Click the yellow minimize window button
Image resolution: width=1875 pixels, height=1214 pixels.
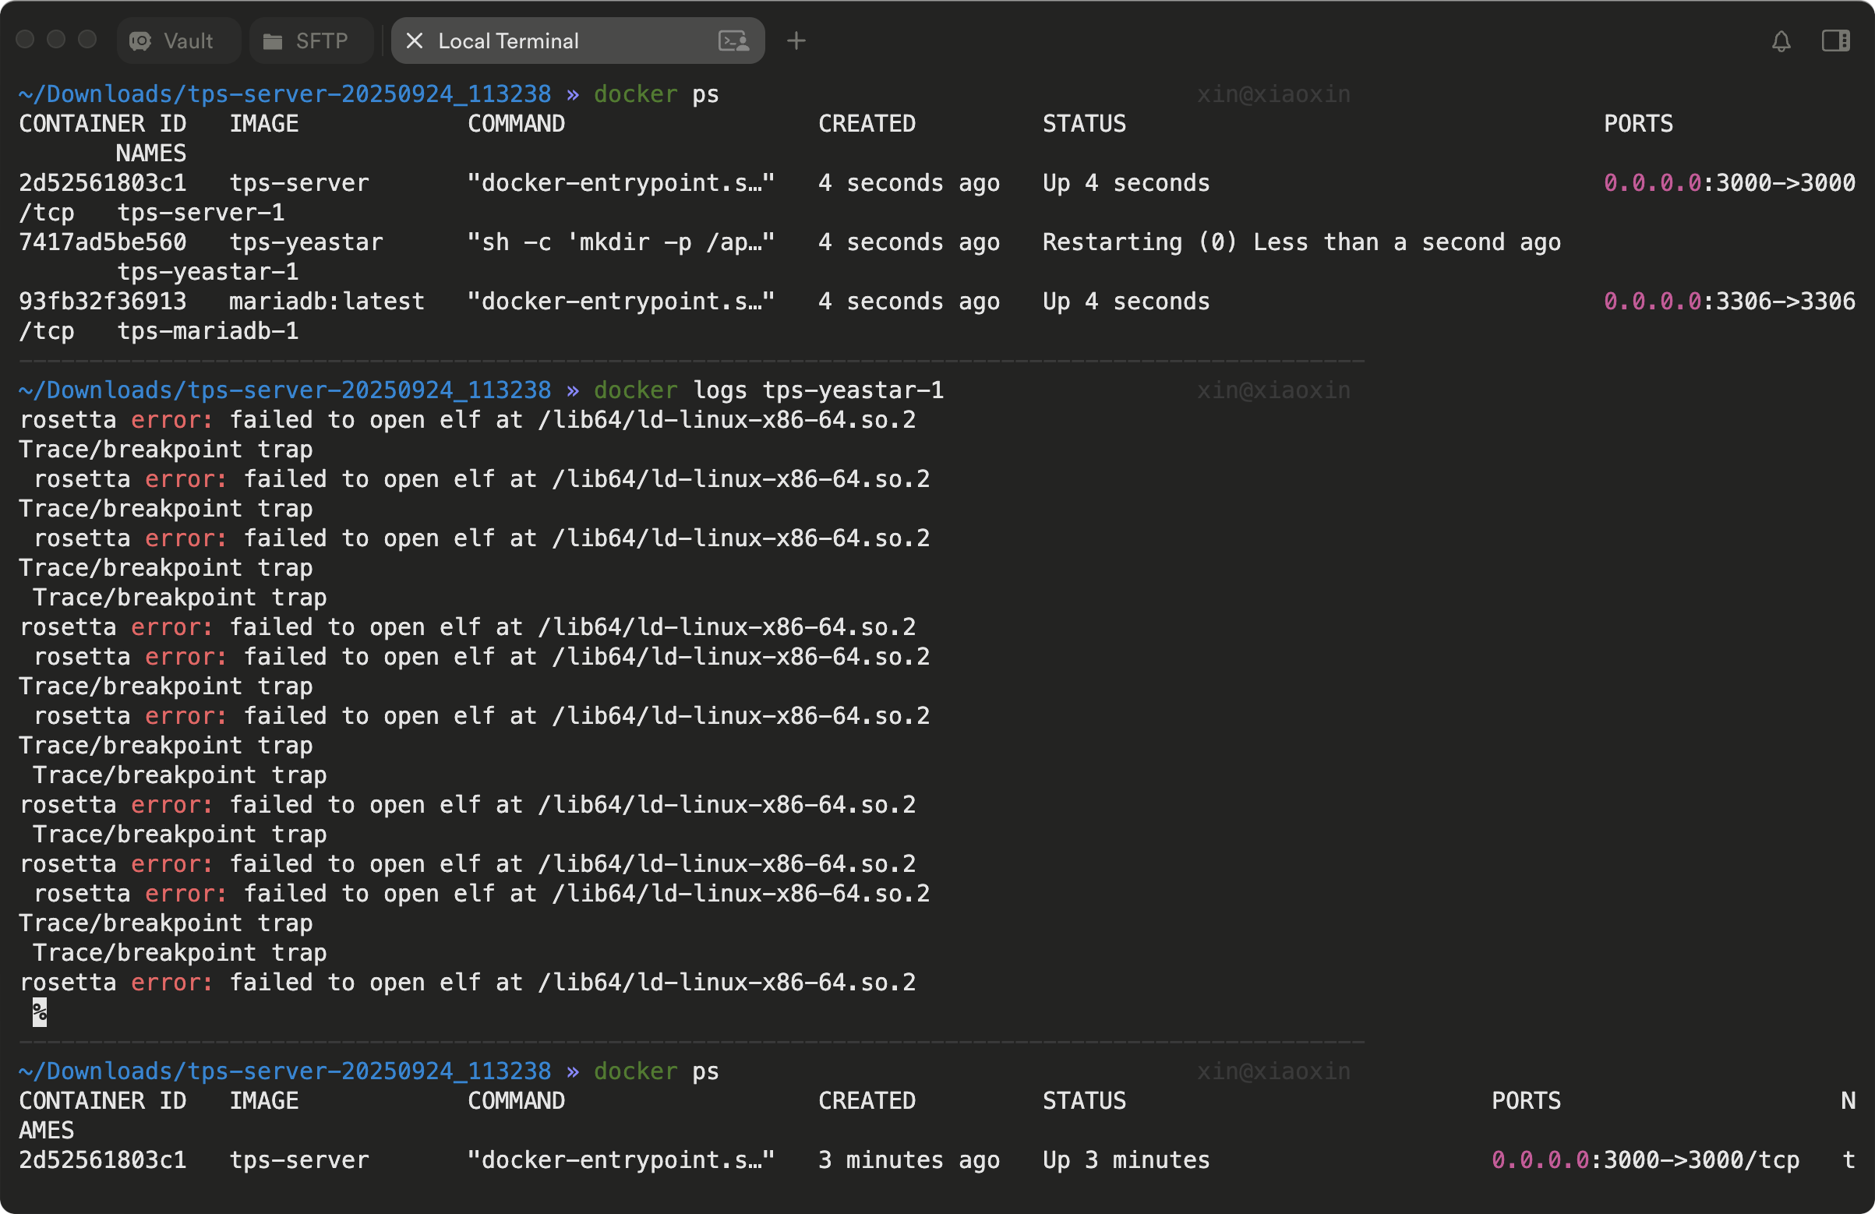point(56,40)
